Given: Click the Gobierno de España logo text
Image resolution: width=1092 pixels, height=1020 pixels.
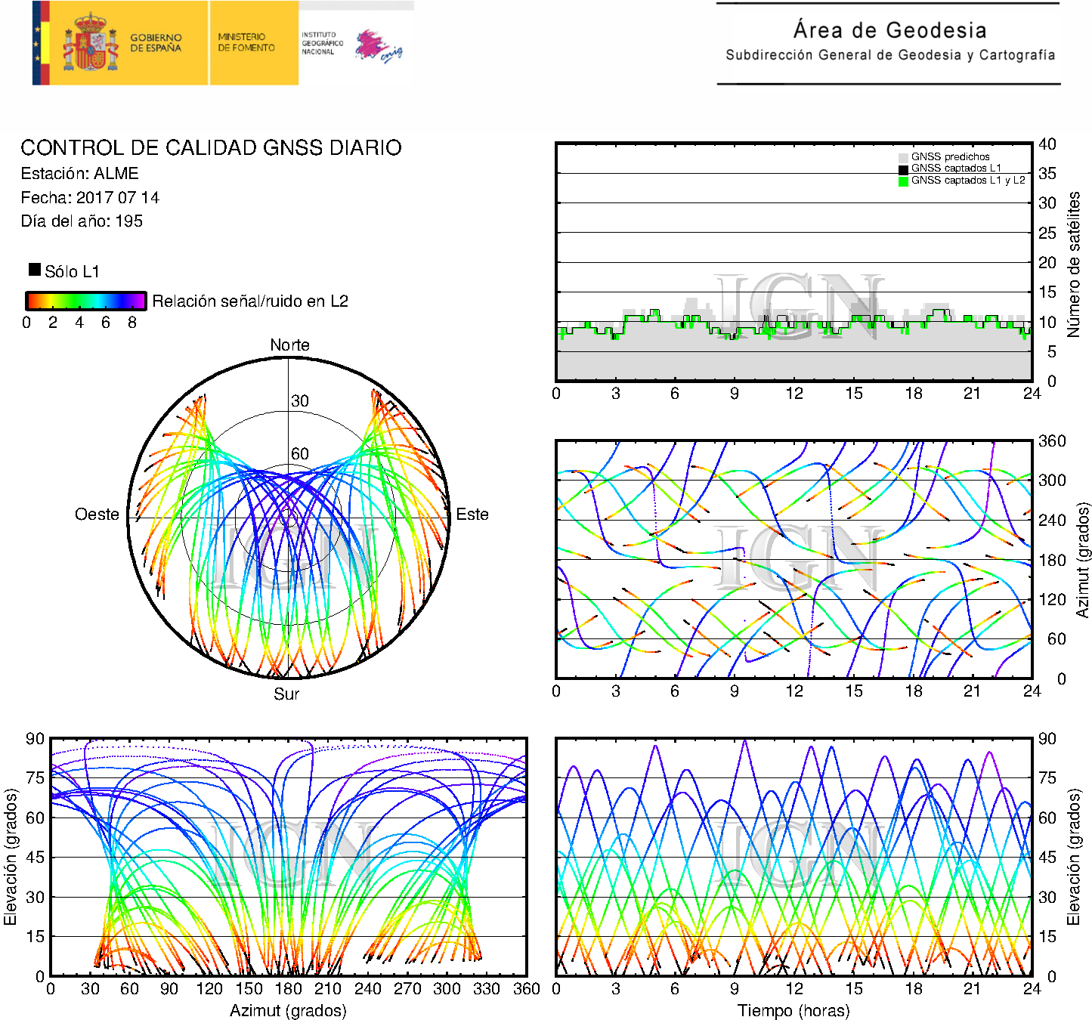Looking at the screenshot, I should tap(156, 43).
